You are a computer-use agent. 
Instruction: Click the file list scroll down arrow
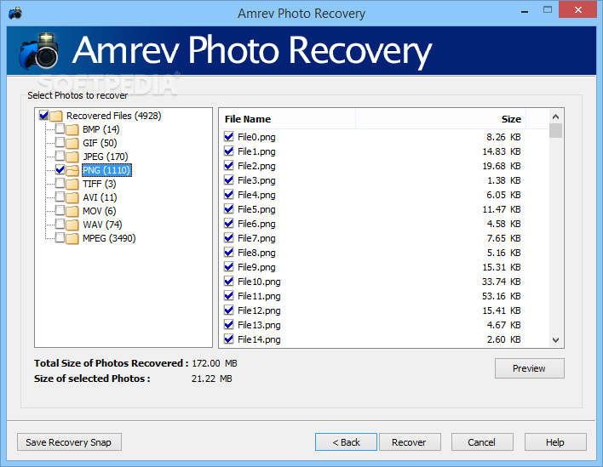coord(555,340)
